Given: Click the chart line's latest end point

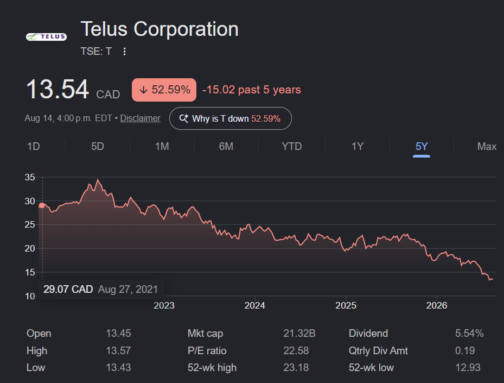Looking at the screenshot, I should (x=492, y=279).
